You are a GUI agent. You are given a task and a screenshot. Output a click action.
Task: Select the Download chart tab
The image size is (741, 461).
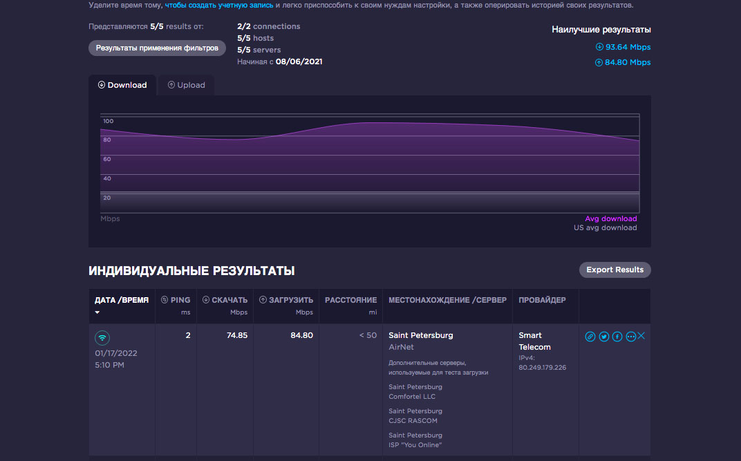(x=122, y=85)
